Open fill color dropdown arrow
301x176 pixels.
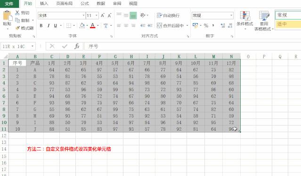click(87, 25)
